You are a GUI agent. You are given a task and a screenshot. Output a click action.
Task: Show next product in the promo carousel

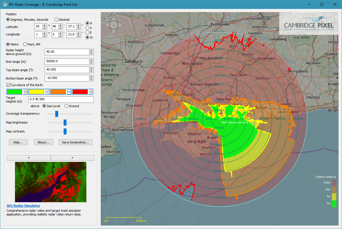point(72,158)
